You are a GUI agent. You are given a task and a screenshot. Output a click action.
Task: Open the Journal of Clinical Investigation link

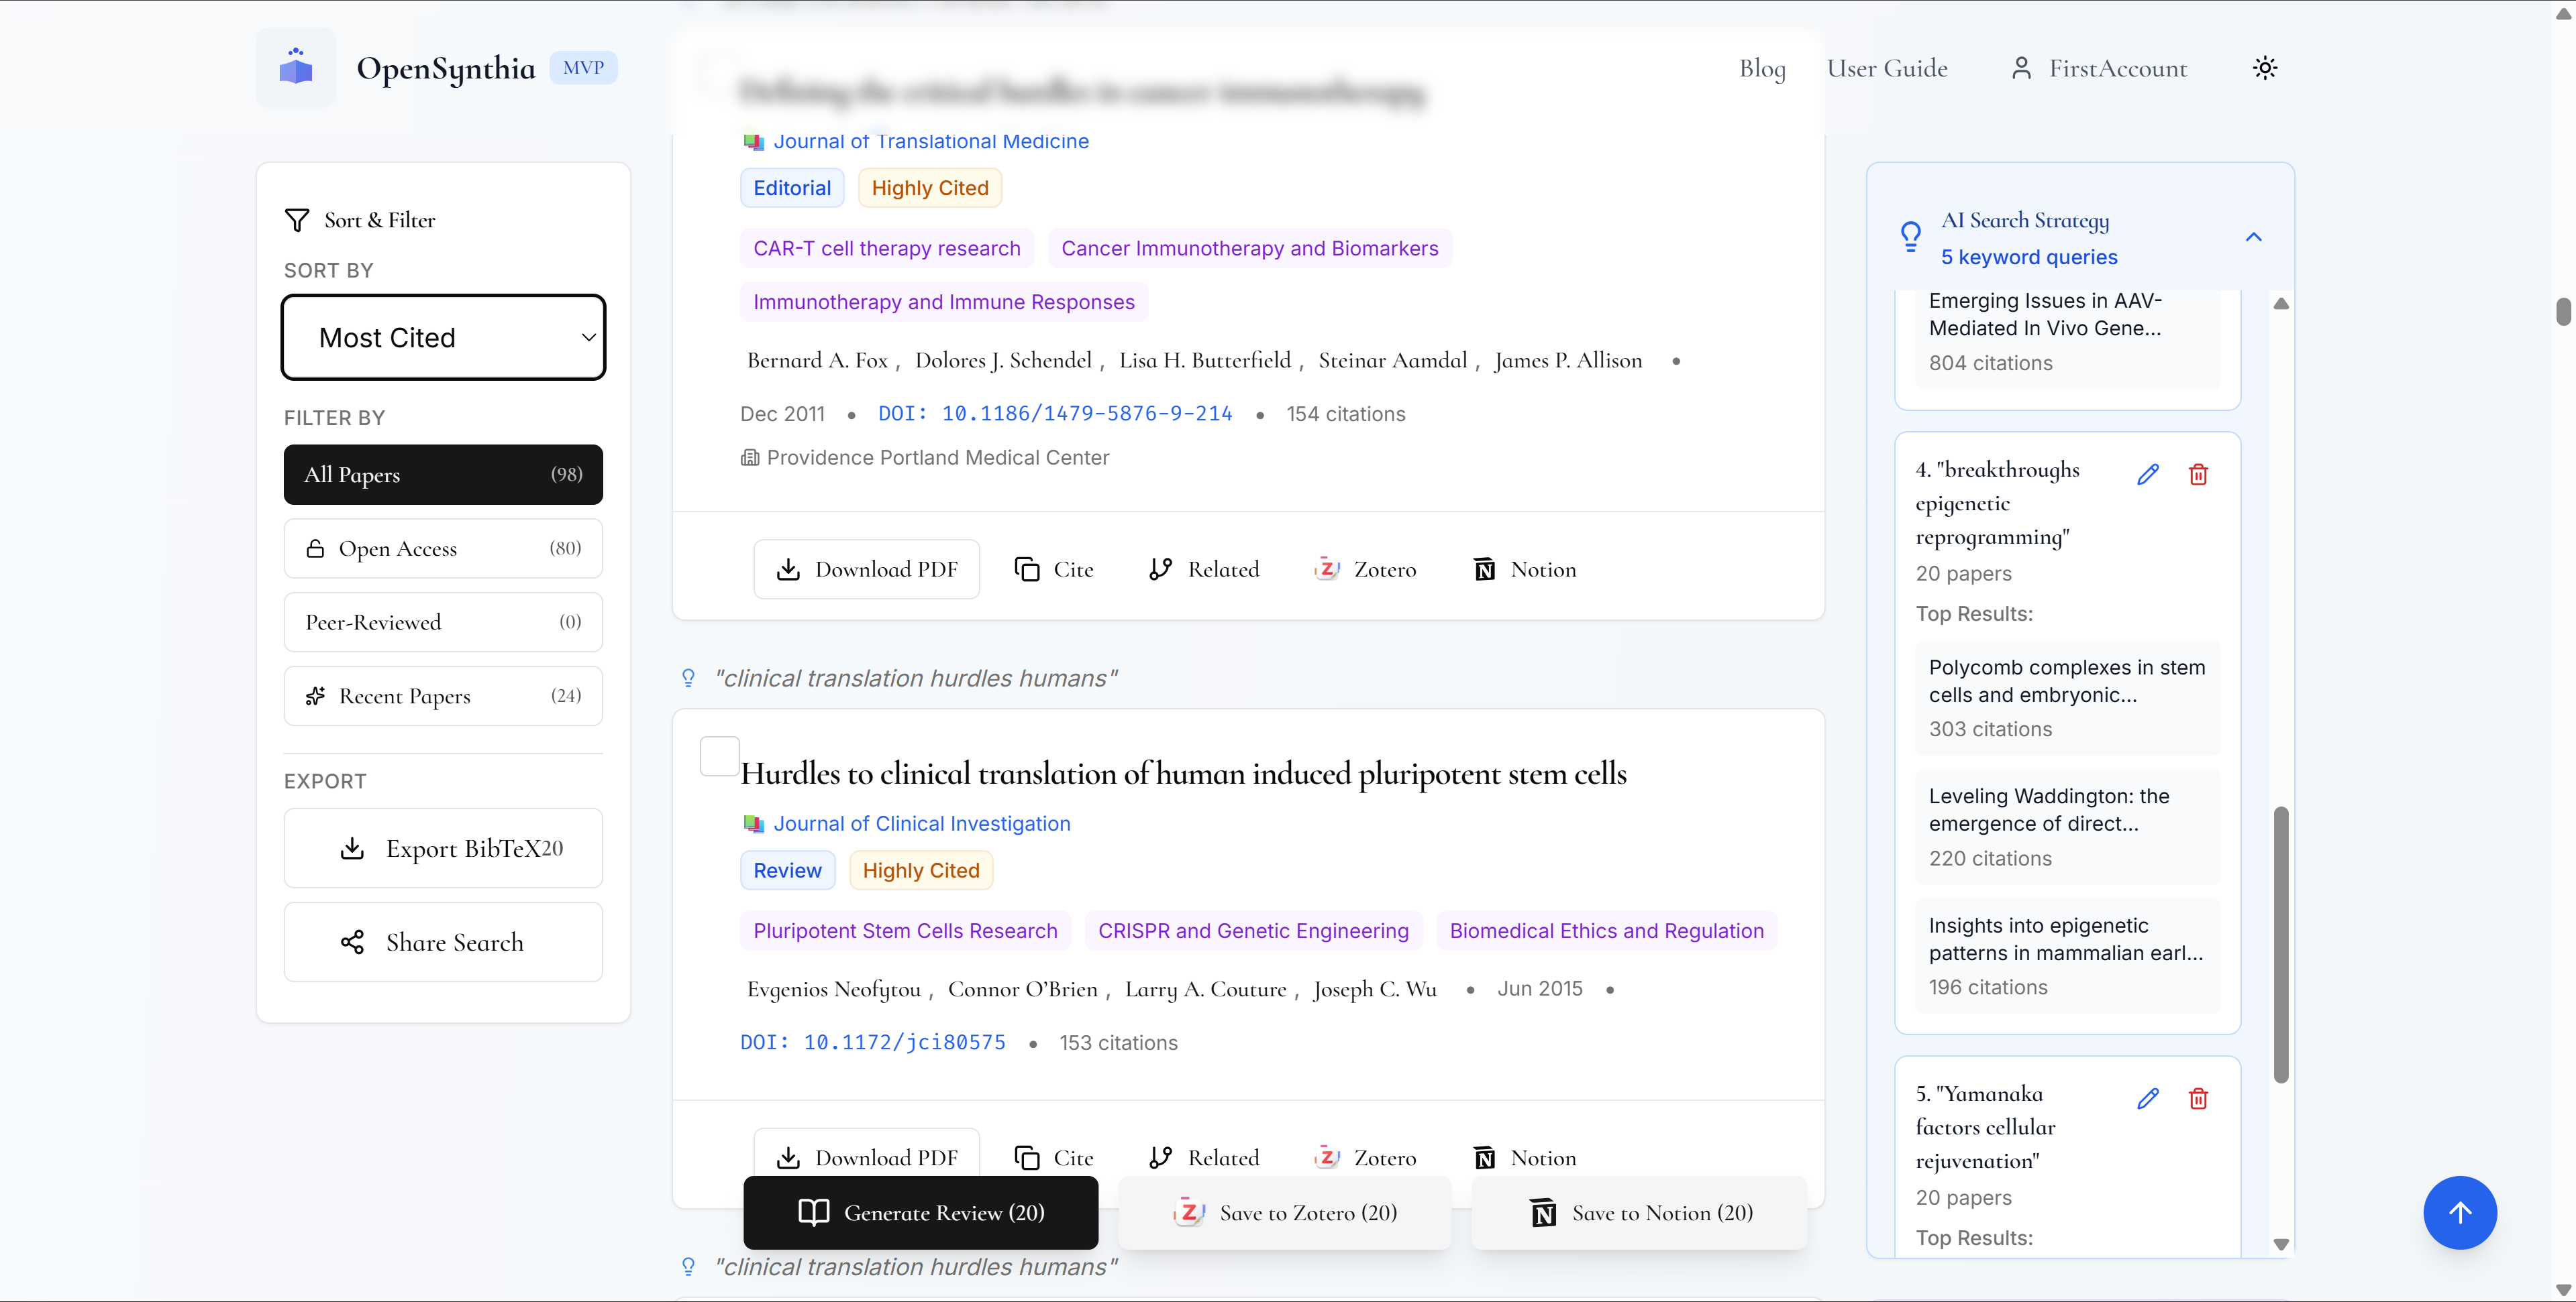(921, 823)
